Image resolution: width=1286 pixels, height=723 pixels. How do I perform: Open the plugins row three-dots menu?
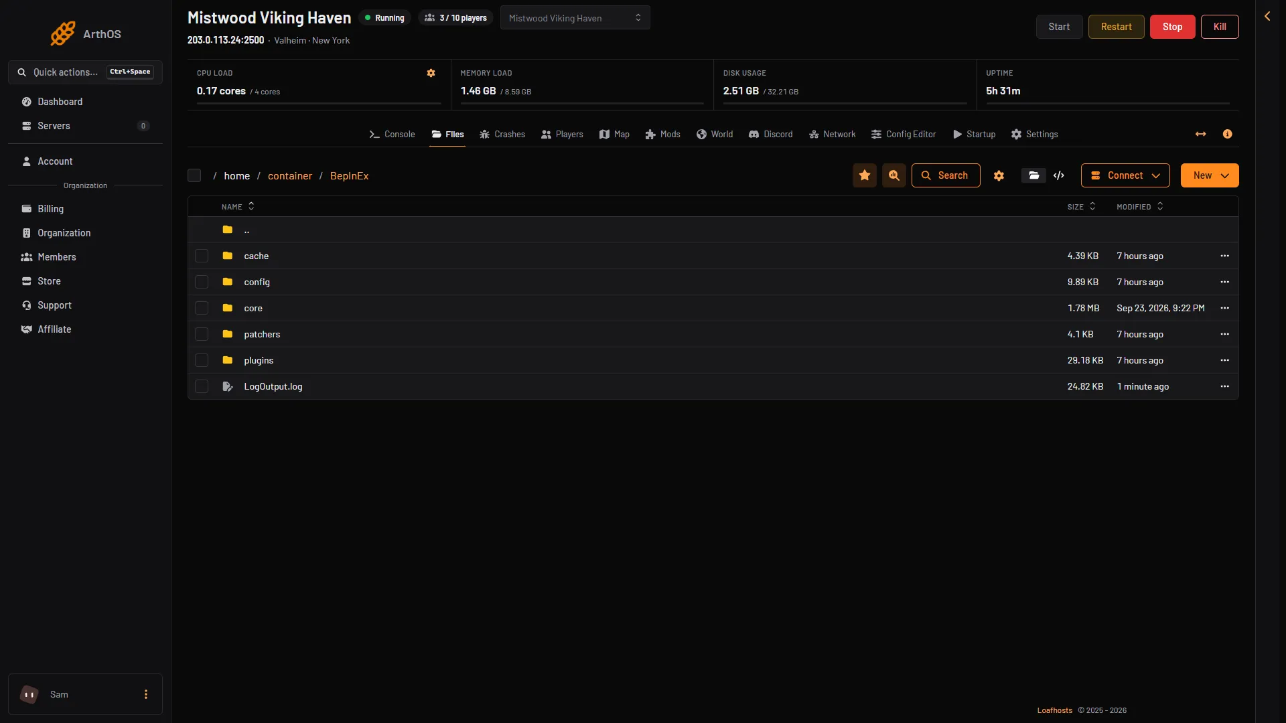pyautogui.click(x=1224, y=360)
